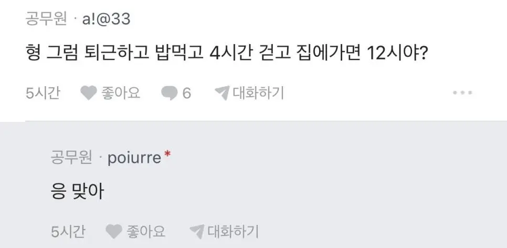Viewport: 507px width, 248px height.
Task: Click the heart icon on a!@33's comment
Action: pos(88,94)
